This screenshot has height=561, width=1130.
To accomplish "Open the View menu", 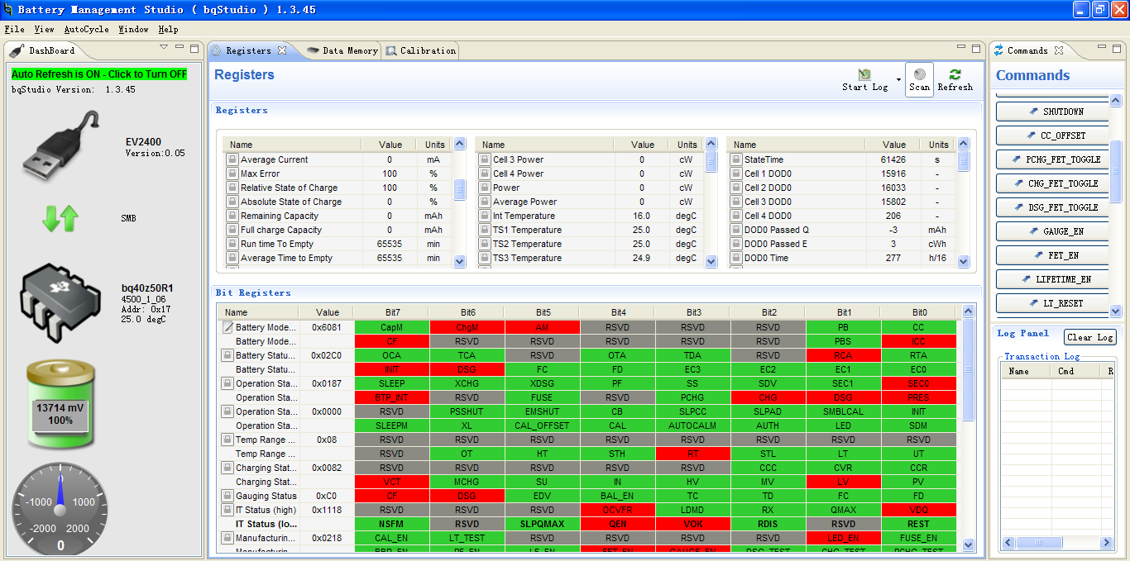I will click(x=44, y=29).
